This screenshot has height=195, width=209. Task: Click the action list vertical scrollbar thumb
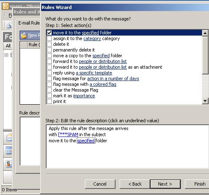205,55
